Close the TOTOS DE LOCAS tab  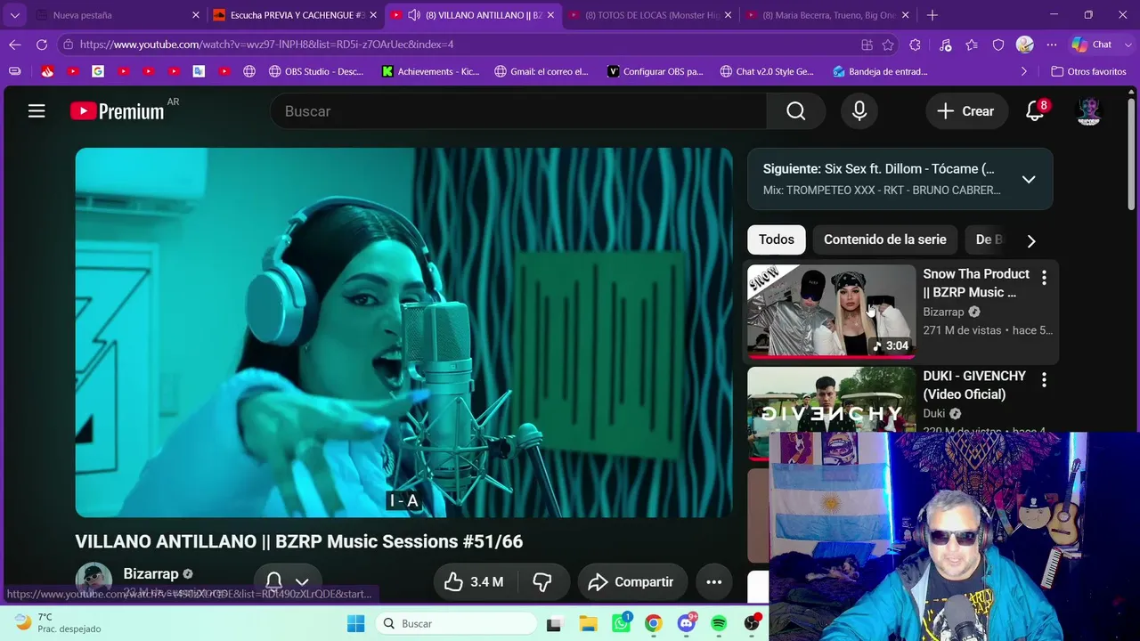(x=729, y=15)
